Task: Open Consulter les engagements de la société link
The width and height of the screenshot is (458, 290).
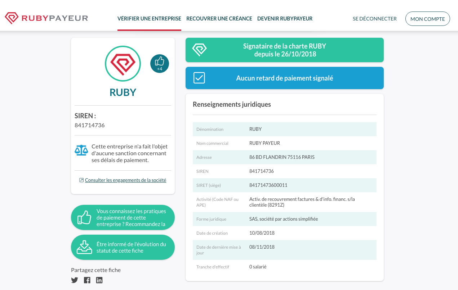Action: tap(125, 180)
